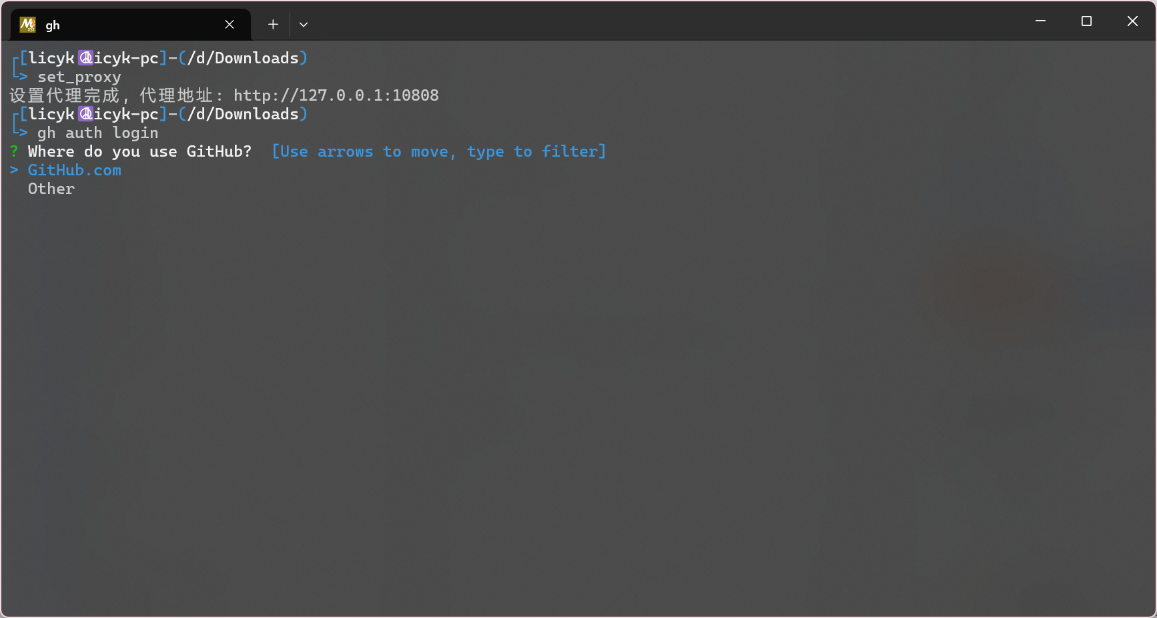Image resolution: width=1157 pixels, height=618 pixels.
Task: Close the terminal window
Action: coord(1132,21)
